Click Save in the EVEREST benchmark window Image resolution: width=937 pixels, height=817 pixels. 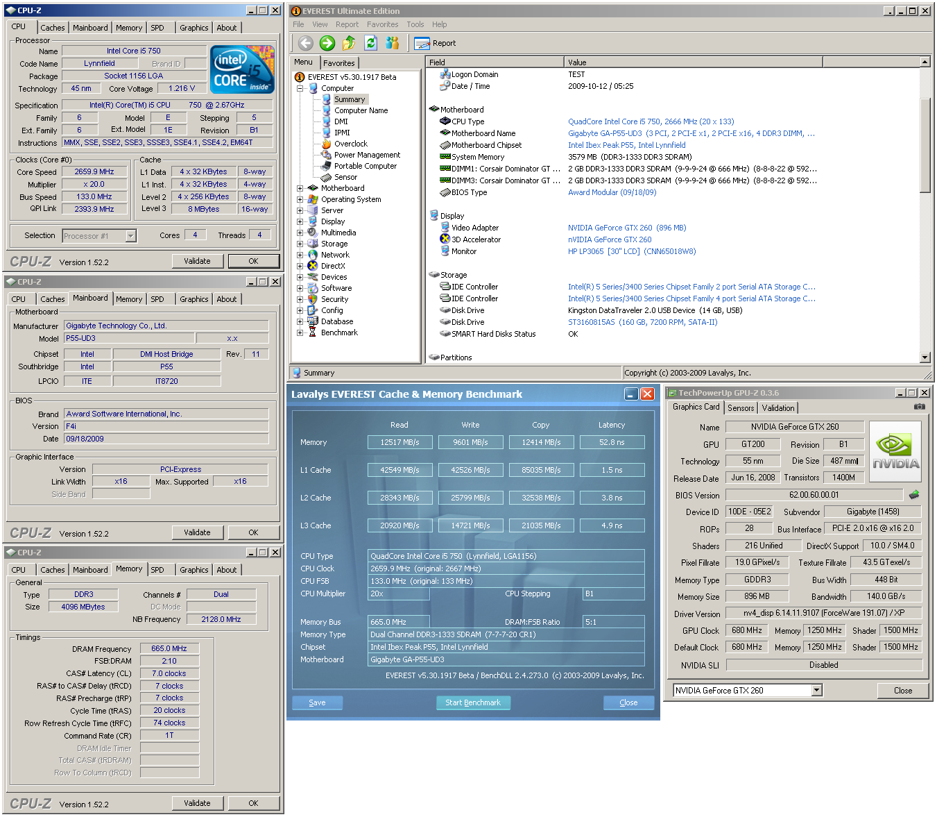point(317,702)
